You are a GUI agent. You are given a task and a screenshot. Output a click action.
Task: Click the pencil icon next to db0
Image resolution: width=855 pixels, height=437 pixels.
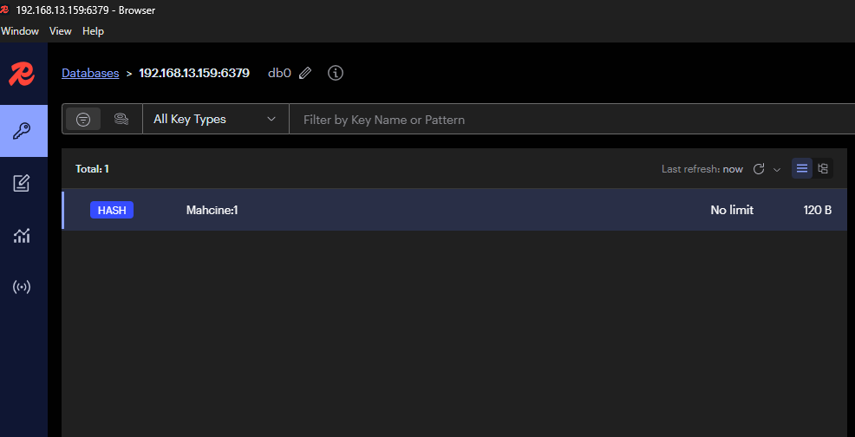coord(305,73)
